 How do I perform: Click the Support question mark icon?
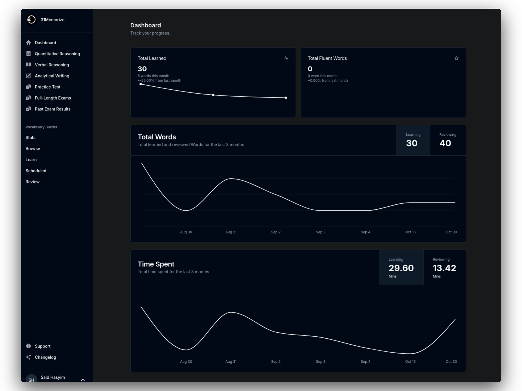[29, 346]
